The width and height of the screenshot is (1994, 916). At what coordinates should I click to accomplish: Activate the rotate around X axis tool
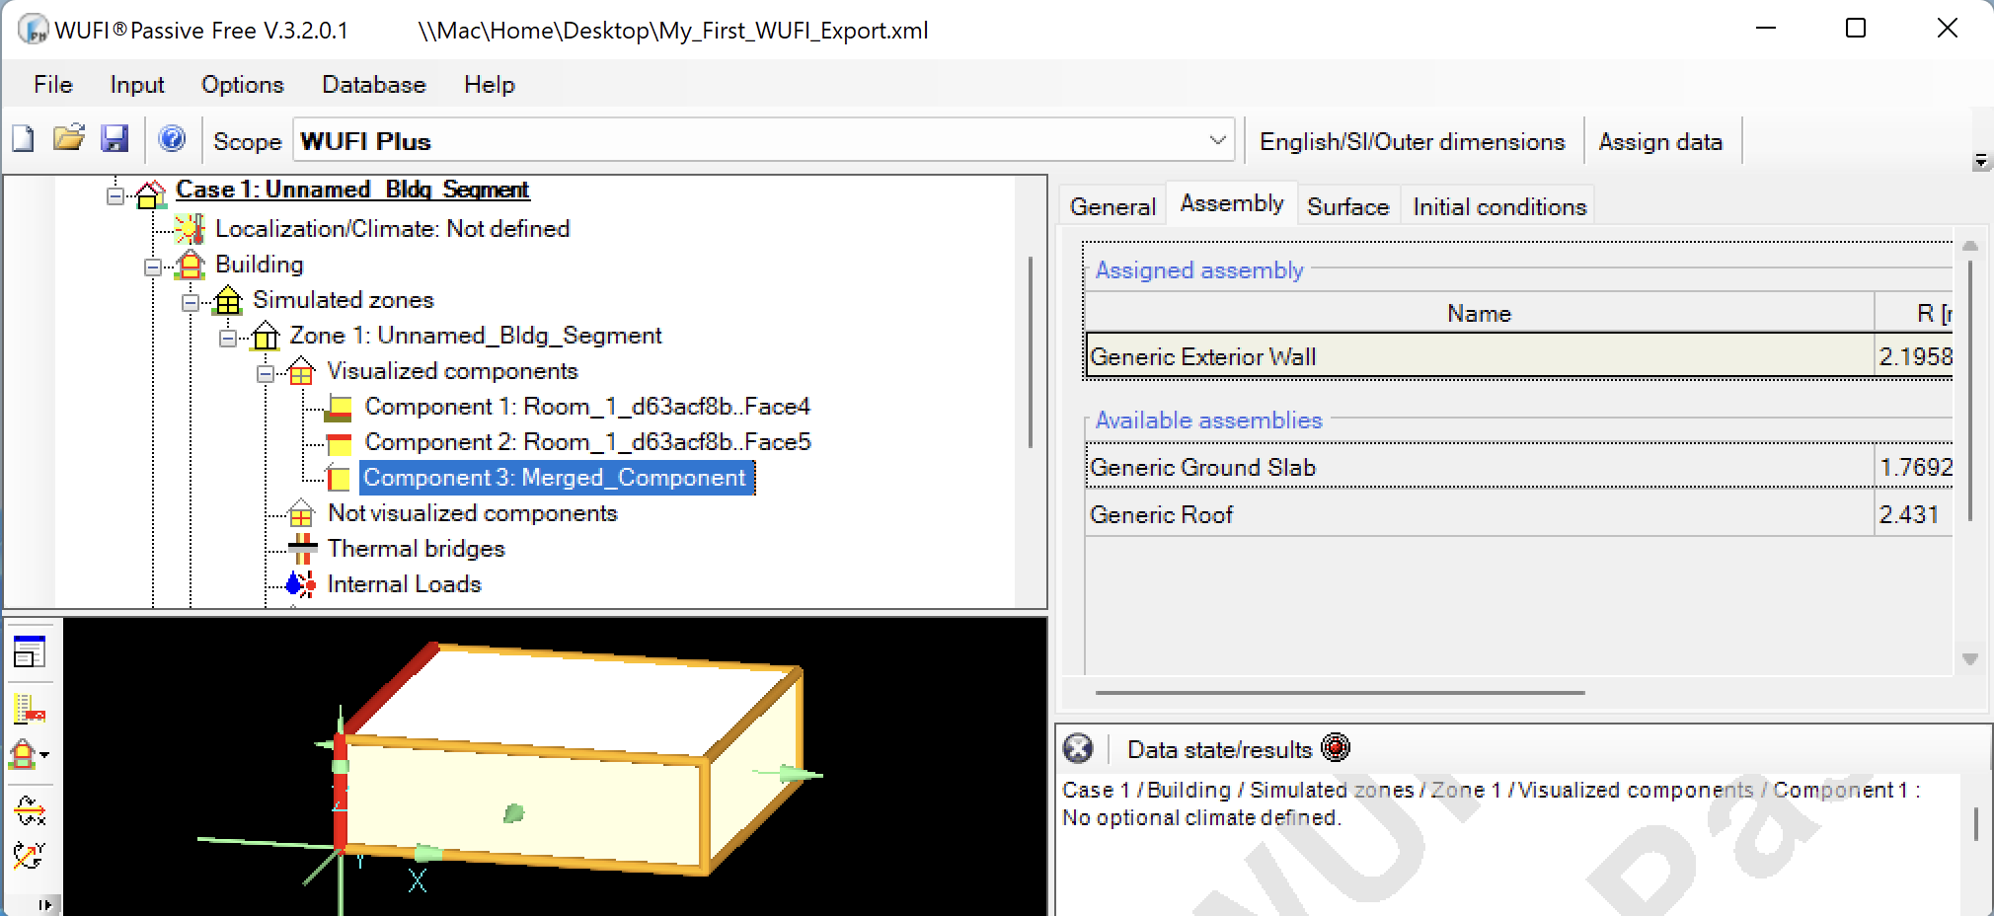pyautogui.click(x=30, y=812)
